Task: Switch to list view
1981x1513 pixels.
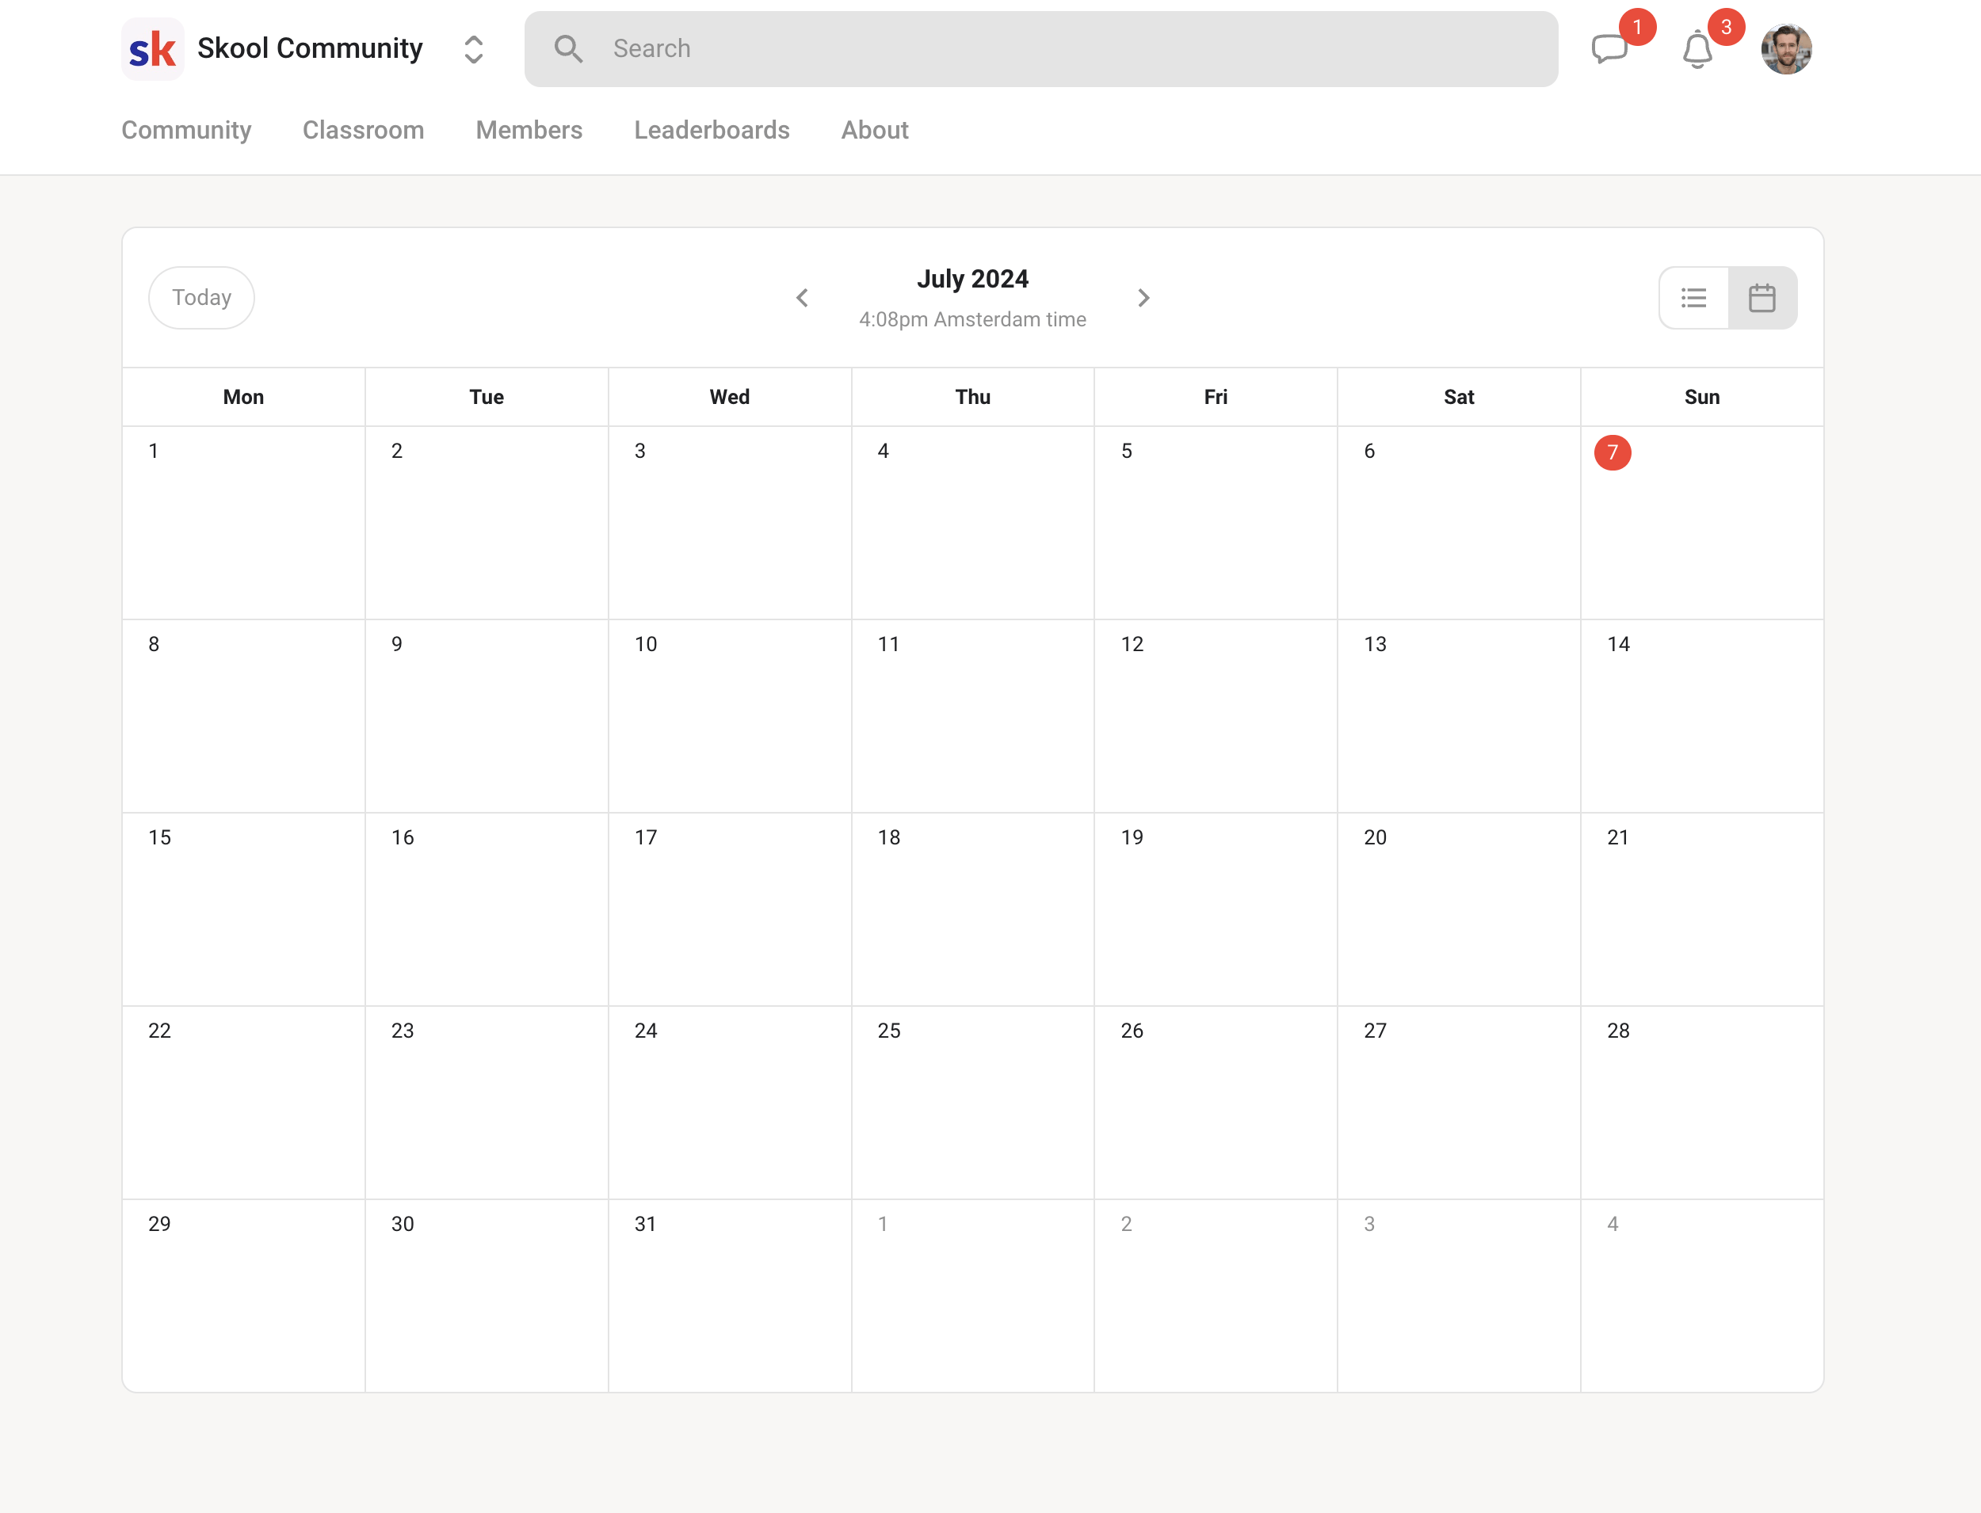Action: click(x=1693, y=297)
